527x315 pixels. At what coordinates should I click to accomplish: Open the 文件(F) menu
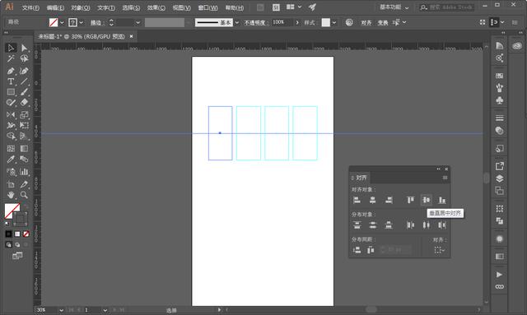(x=30, y=7)
